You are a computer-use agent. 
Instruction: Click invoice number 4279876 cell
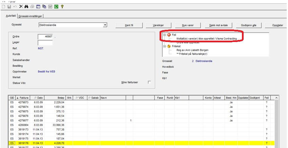pyautogui.click(x=23, y=116)
